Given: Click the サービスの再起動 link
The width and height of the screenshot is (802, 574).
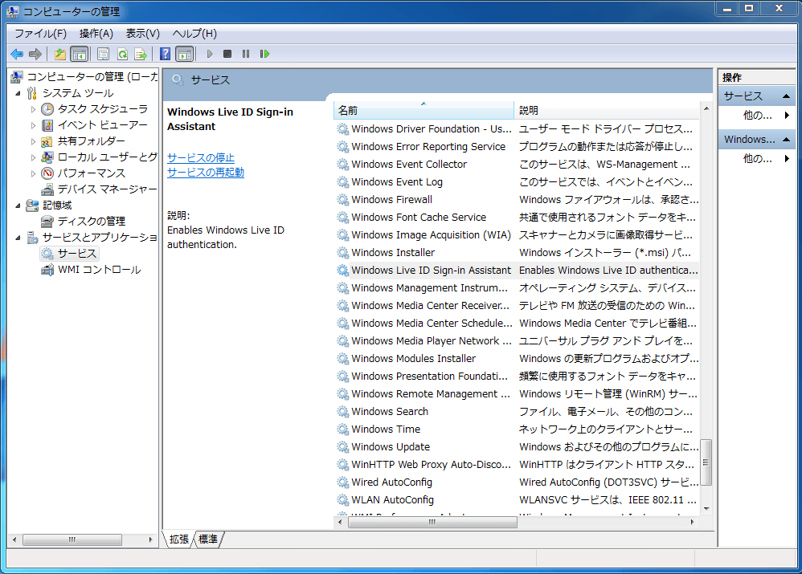Looking at the screenshot, I should (x=206, y=173).
